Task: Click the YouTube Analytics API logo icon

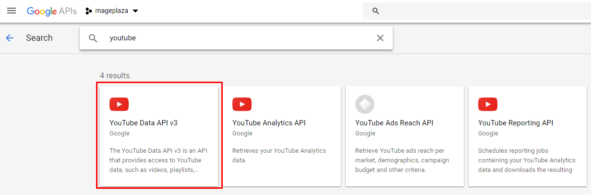Action: pos(242,104)
